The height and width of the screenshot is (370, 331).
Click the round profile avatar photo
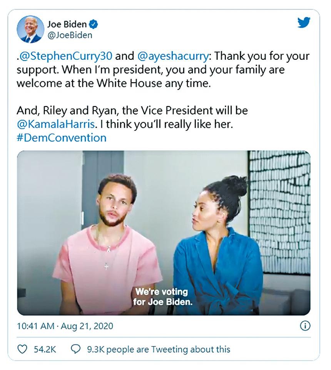point(30,30)
